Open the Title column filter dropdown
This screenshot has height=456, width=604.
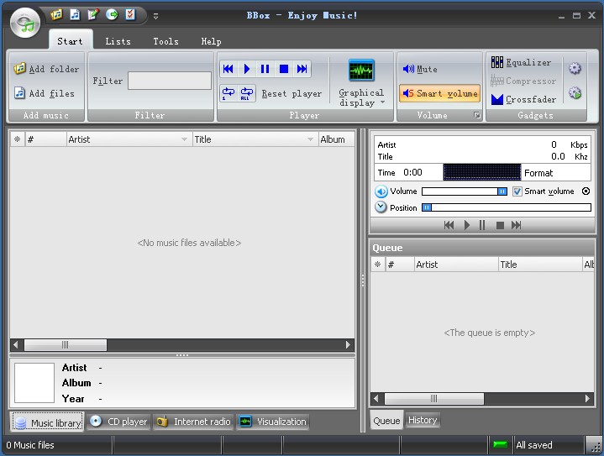tap(310, 139)
